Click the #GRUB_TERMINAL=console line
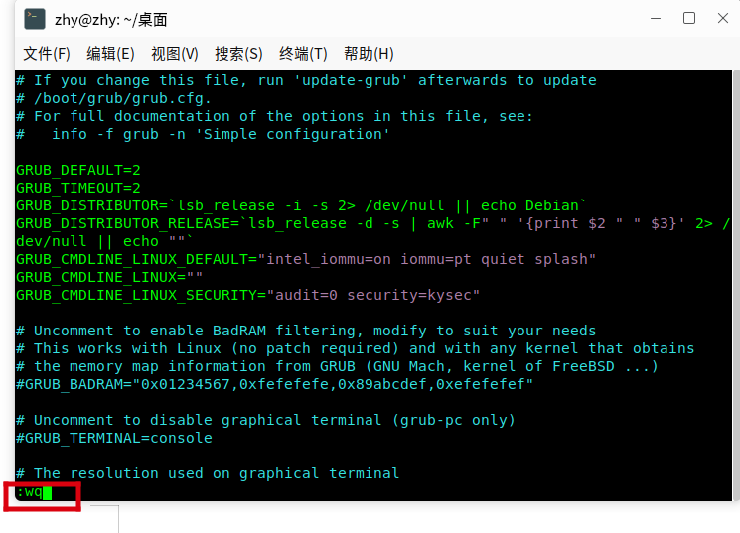Screen dimensions: 740x533 (114, 438)
